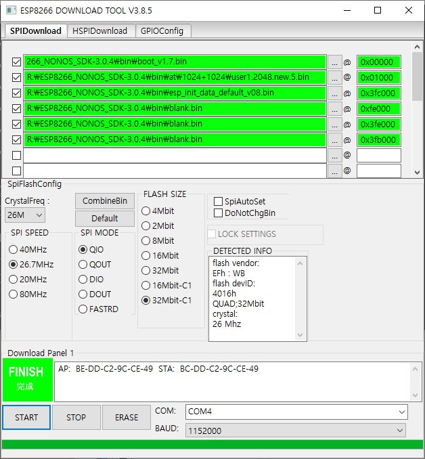Viewport: 425px width, 459px height.
Task: Edit the 0xfe000 address field
Action: pyautogui.click(x=379, y=108)
